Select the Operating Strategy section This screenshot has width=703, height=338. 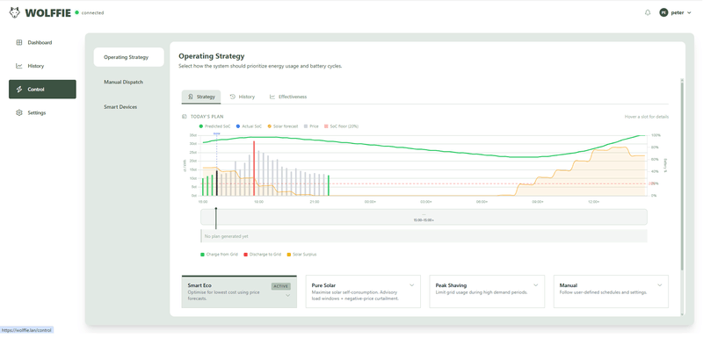point(128,57)
